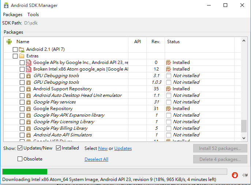Click the package icon for GPU Debugging tools rev 1.0.3
This screenshot has height=185, width=251.
pos(29,82)
